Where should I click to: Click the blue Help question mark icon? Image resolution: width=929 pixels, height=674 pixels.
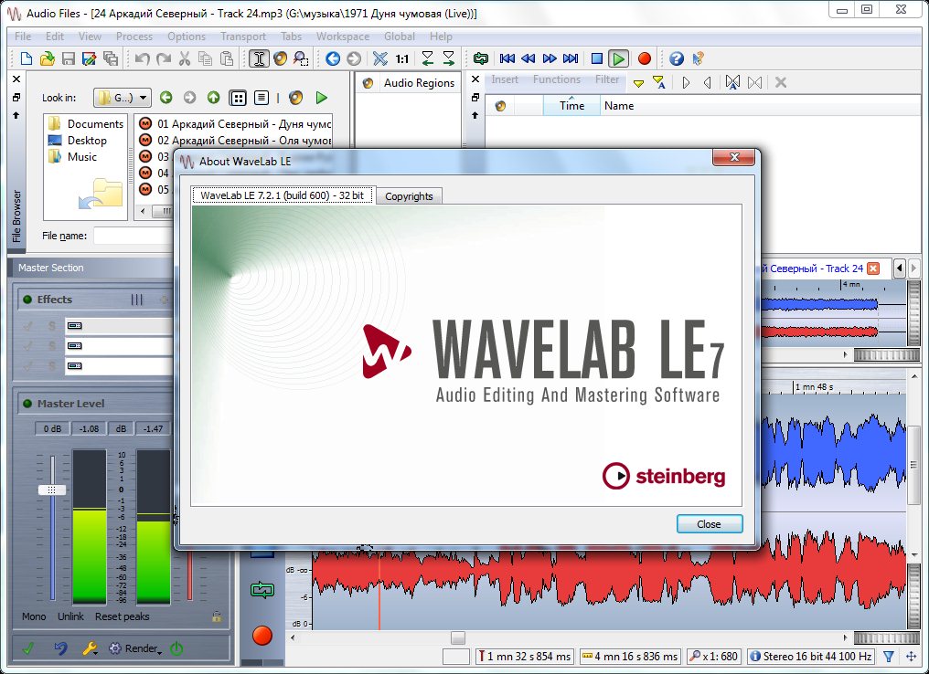point(676,58)
